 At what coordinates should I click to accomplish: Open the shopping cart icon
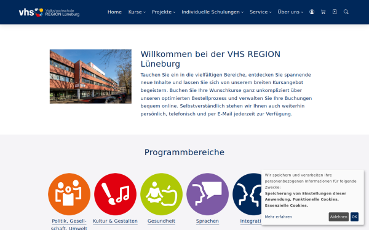click(323, 12)
